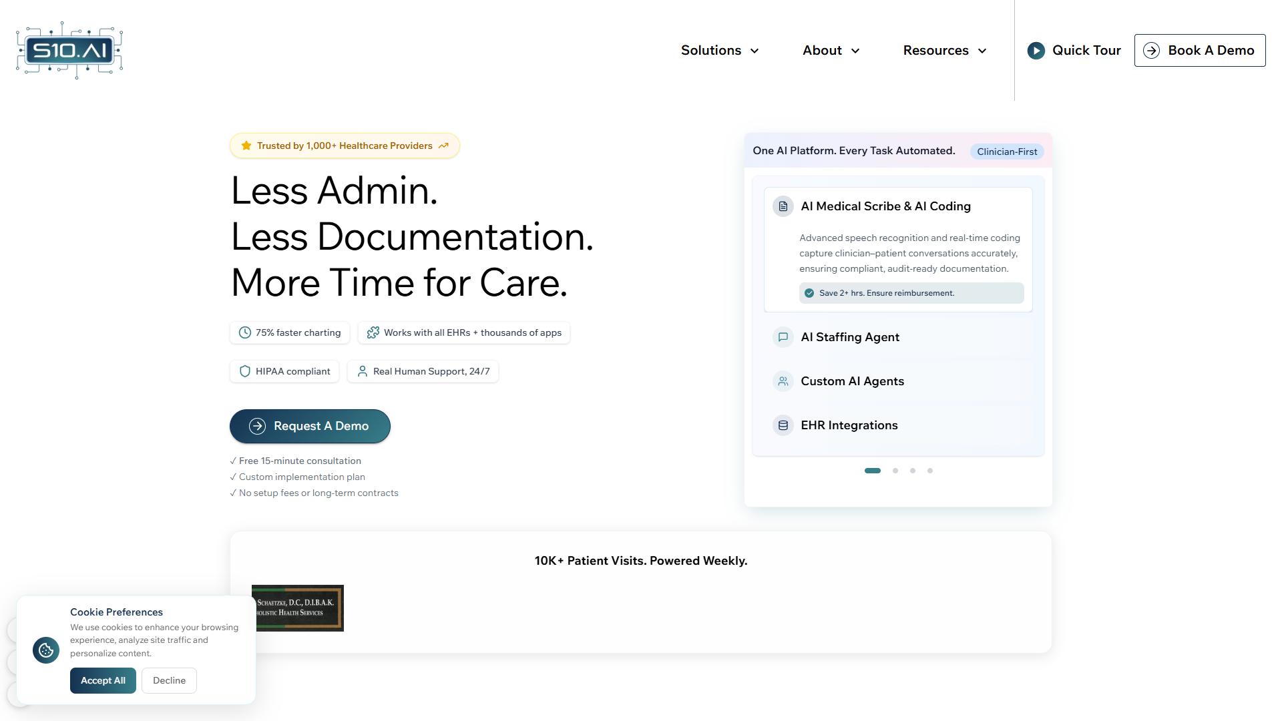The width and height of the screenshot is (1282, 721).
Task: Open the AI Staffing Agent item
Action: 898,337
